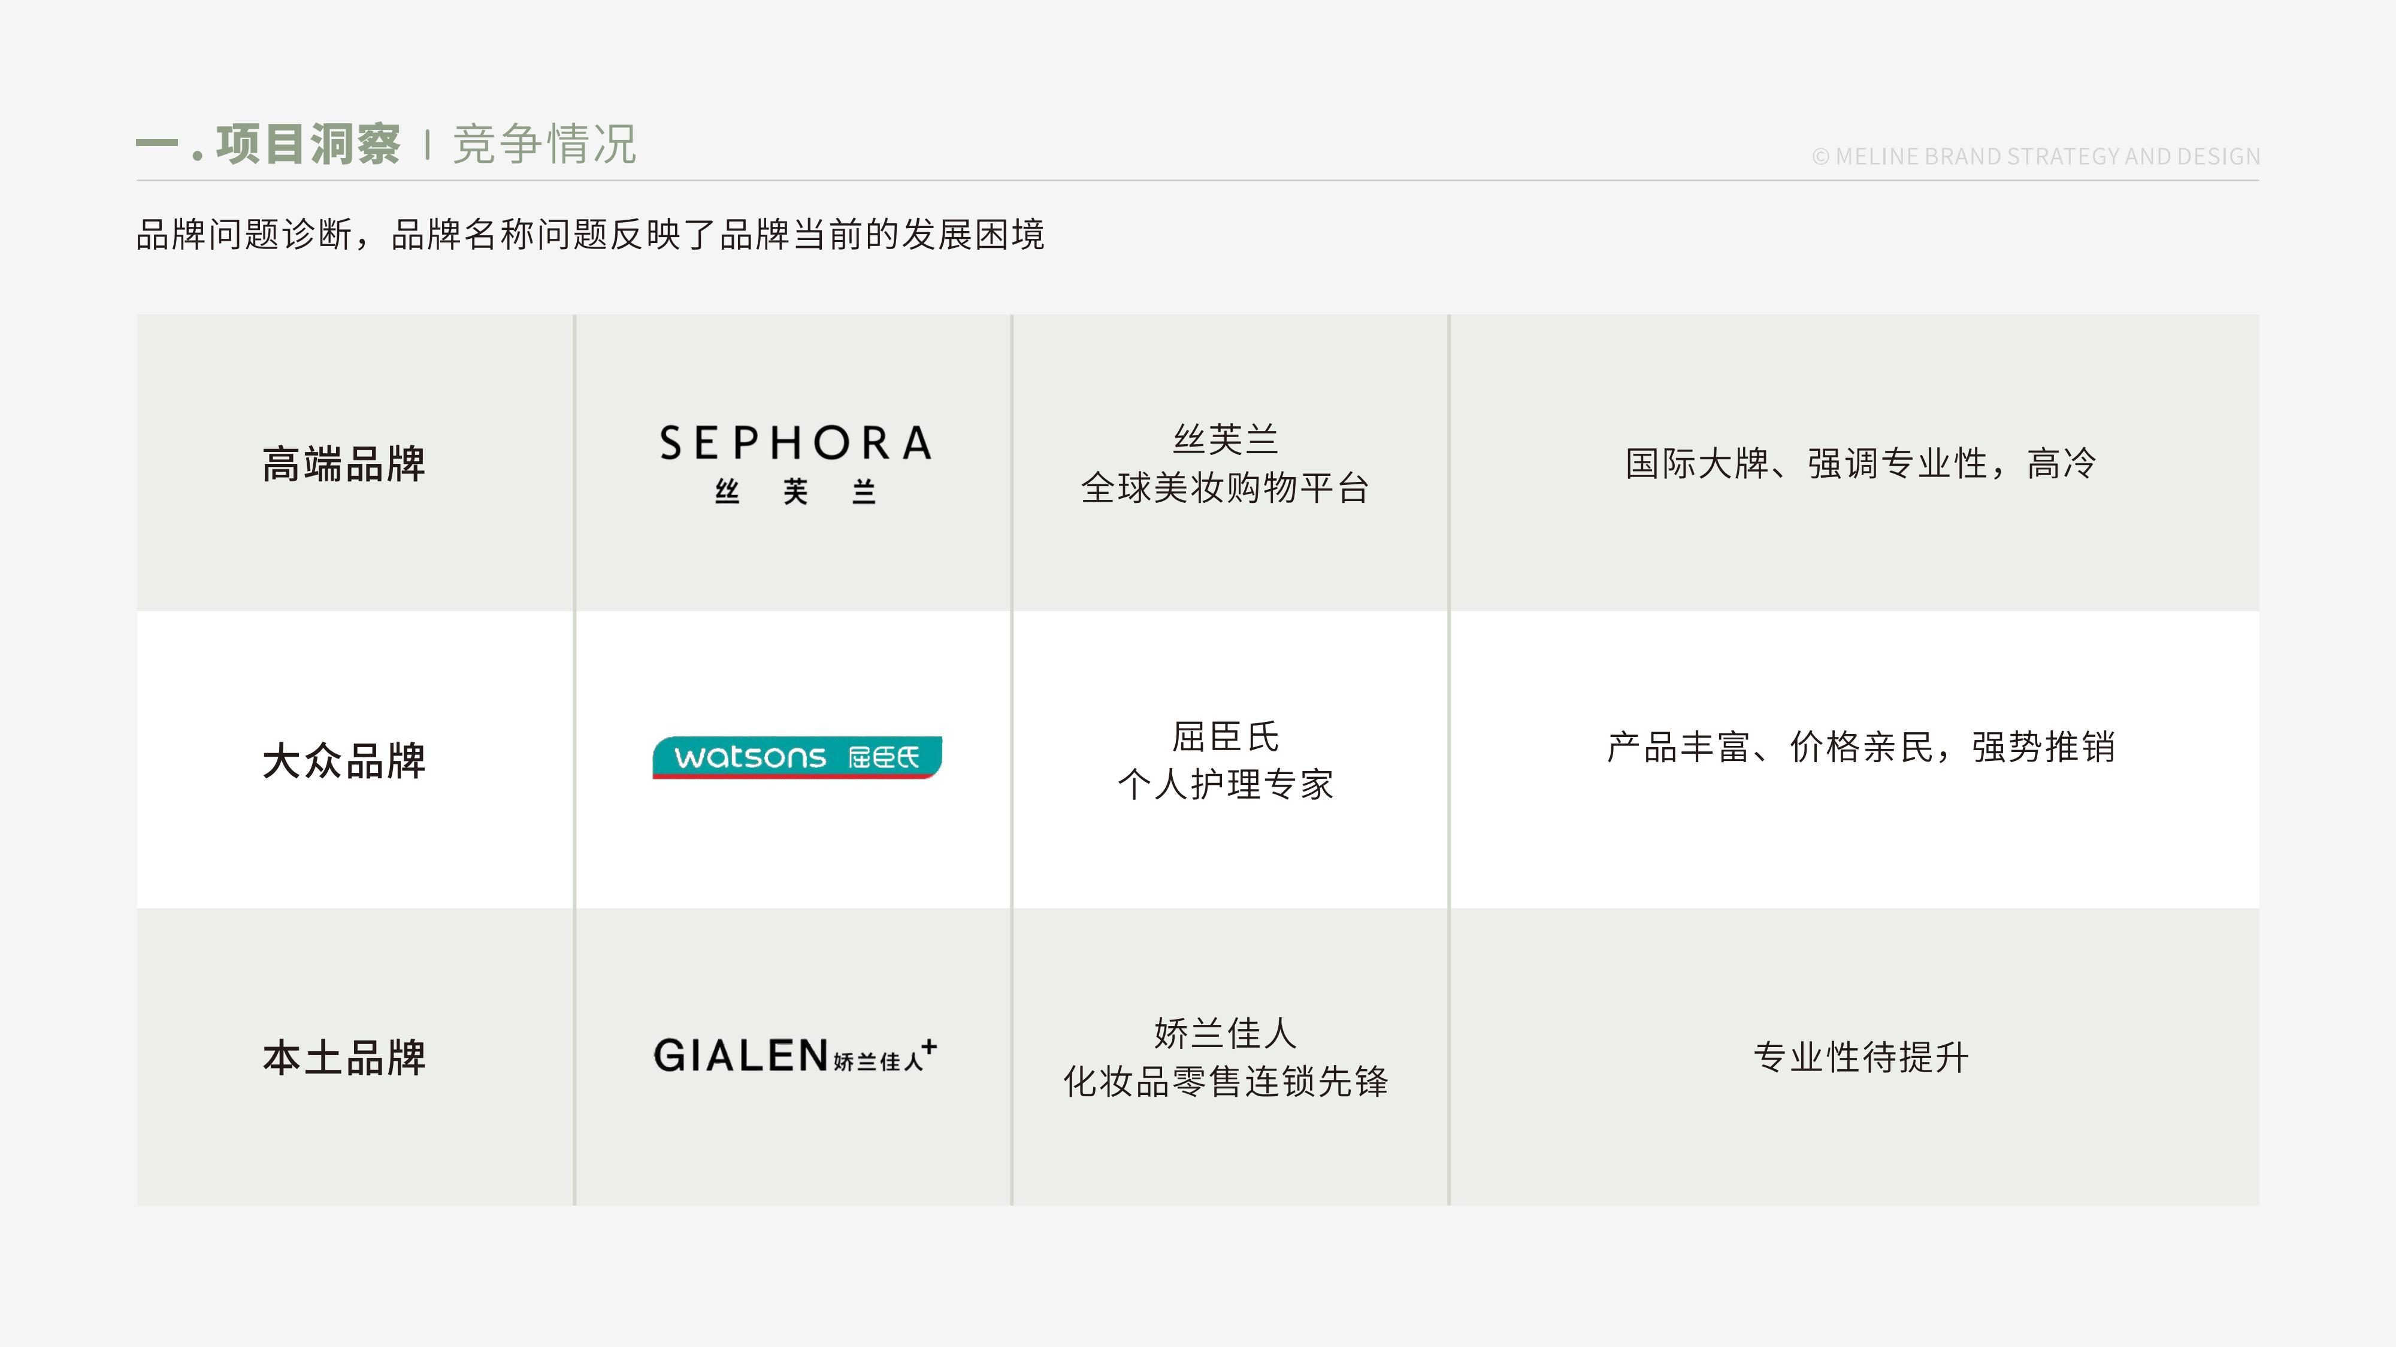Click the 品牌问题诊断 description line
The height and width of the screenshot is (1347, 2396).
pos(591,234)
